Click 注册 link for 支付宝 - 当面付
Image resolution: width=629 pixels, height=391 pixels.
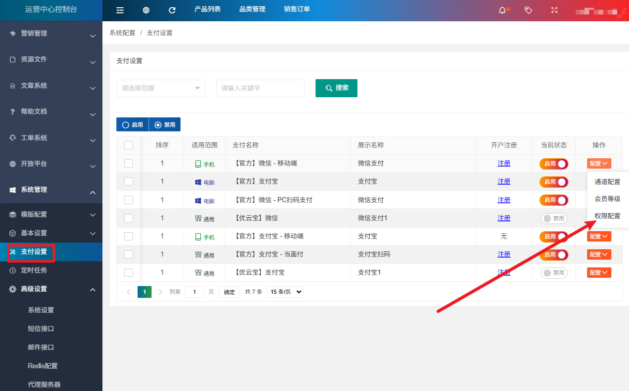click(504, 254)
